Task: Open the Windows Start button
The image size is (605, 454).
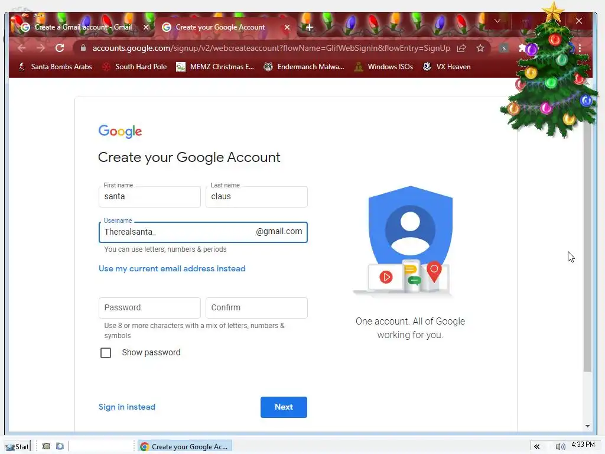Action: (x=17, y=447)
